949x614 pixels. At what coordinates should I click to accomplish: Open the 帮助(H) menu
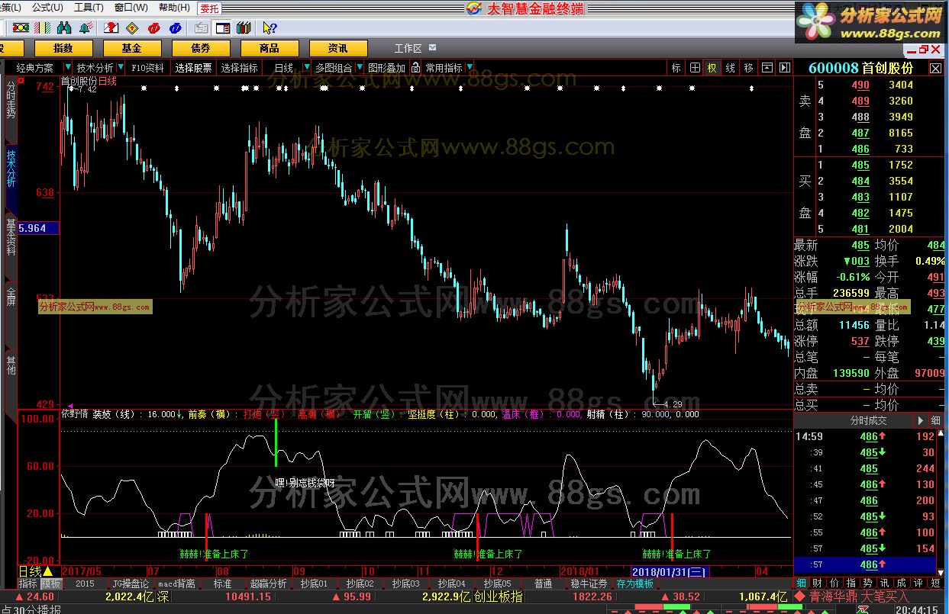coord(174,8)
